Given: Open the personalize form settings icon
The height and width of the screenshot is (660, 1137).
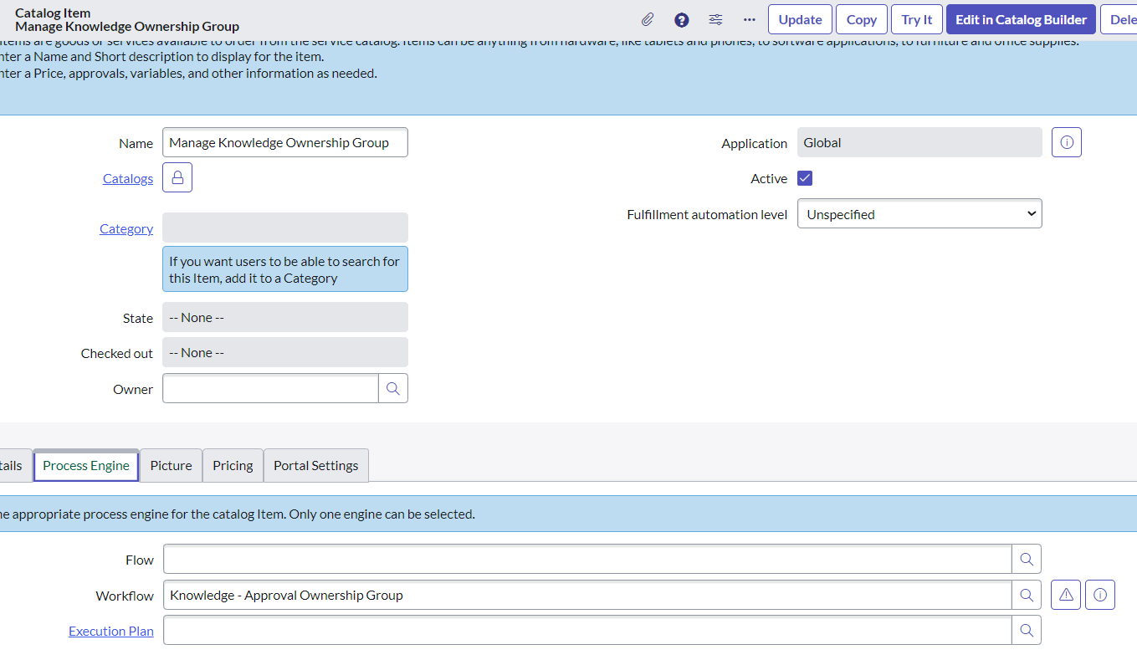Looking at the screenshot, I should 715,19.
